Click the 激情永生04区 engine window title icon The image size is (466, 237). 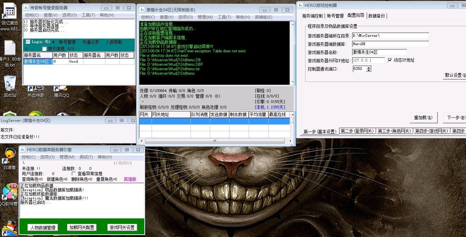pos(142,10)
